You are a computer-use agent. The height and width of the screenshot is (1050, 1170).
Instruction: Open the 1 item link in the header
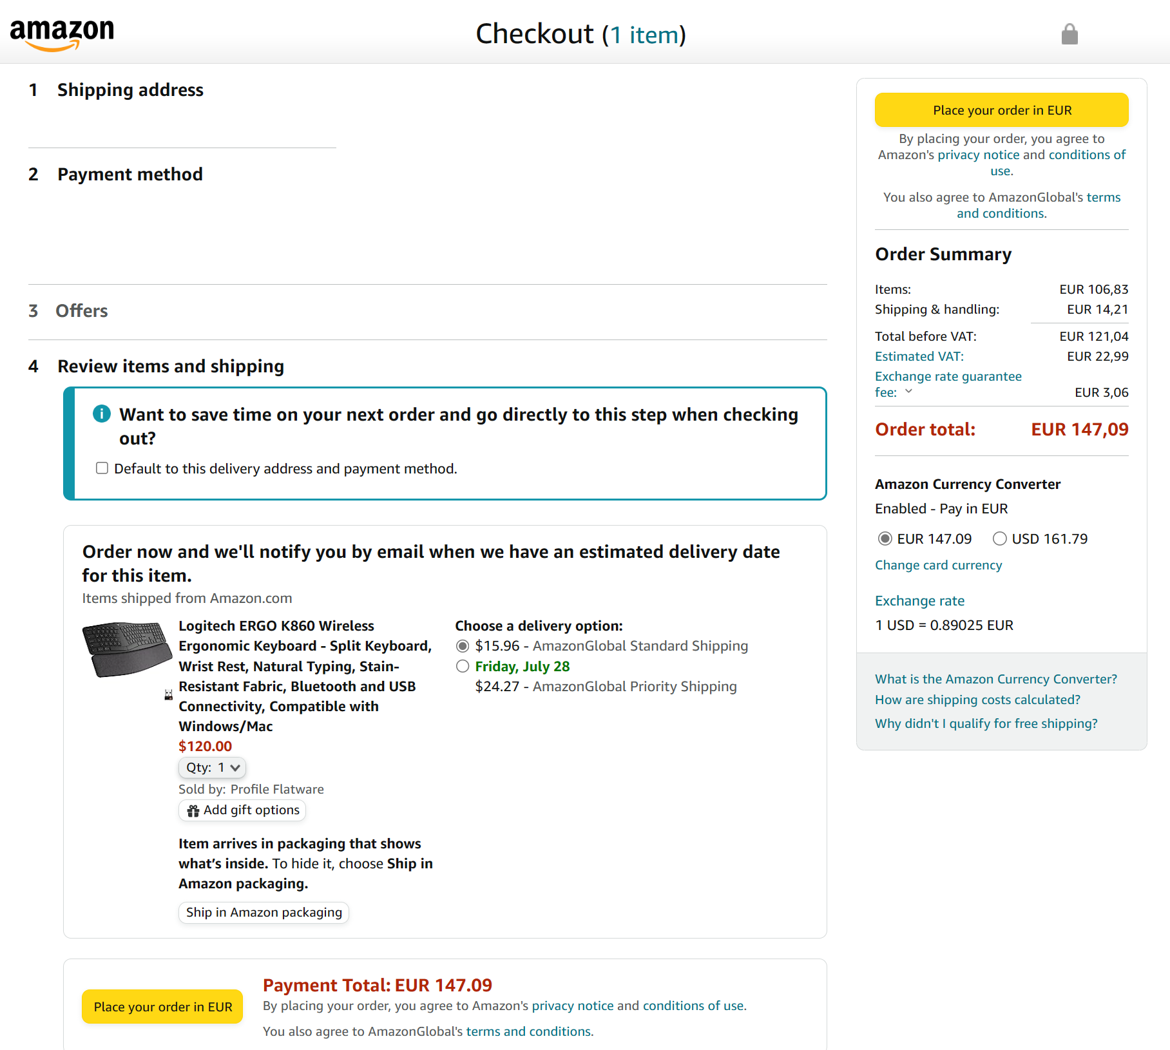(644, 35)
